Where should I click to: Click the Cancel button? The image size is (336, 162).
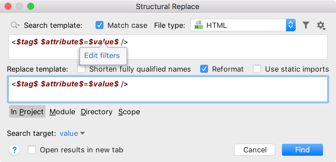[255, 150]
